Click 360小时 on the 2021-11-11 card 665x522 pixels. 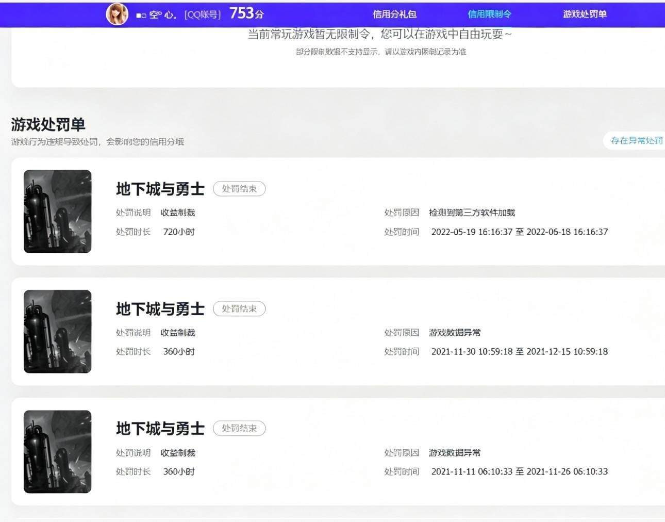[179, 471]
